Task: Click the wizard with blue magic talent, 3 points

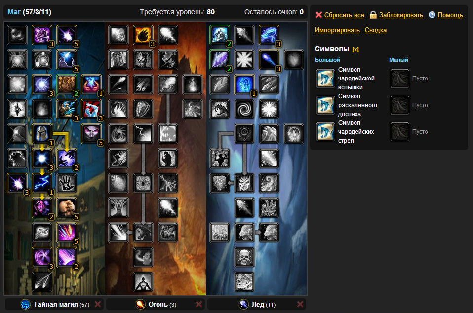Action: pyautogui.click(x=67, y=109)
